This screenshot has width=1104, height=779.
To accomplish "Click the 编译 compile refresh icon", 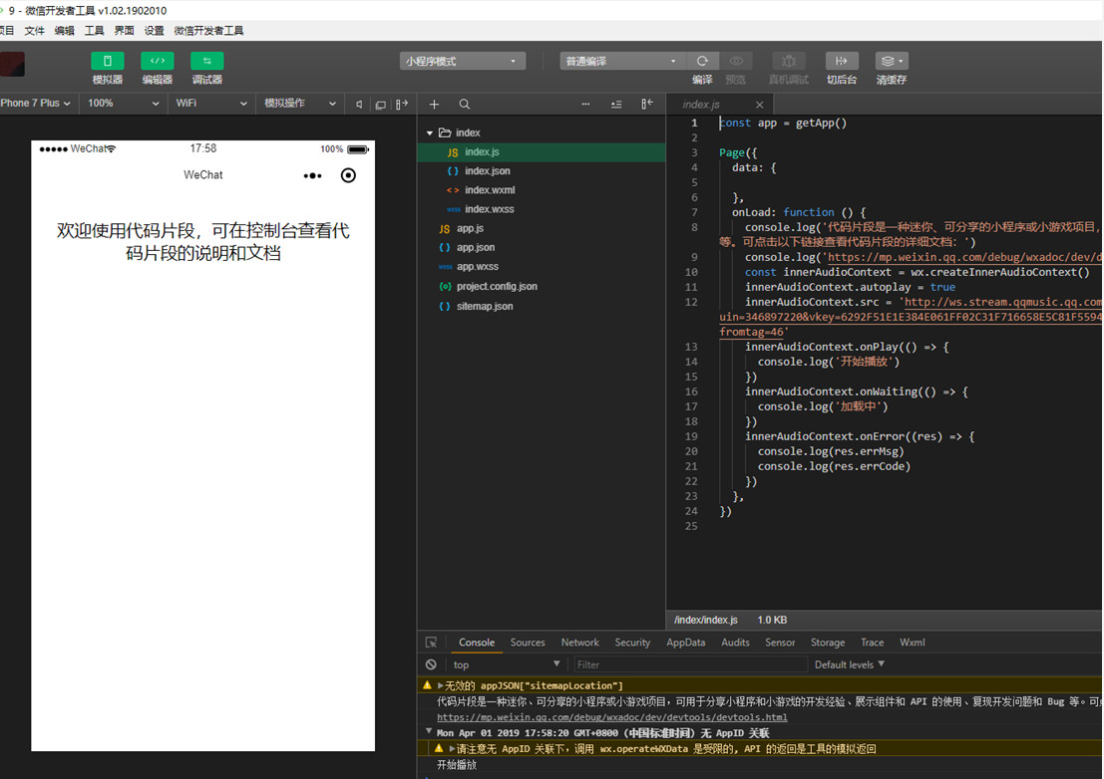I will 702,62.
